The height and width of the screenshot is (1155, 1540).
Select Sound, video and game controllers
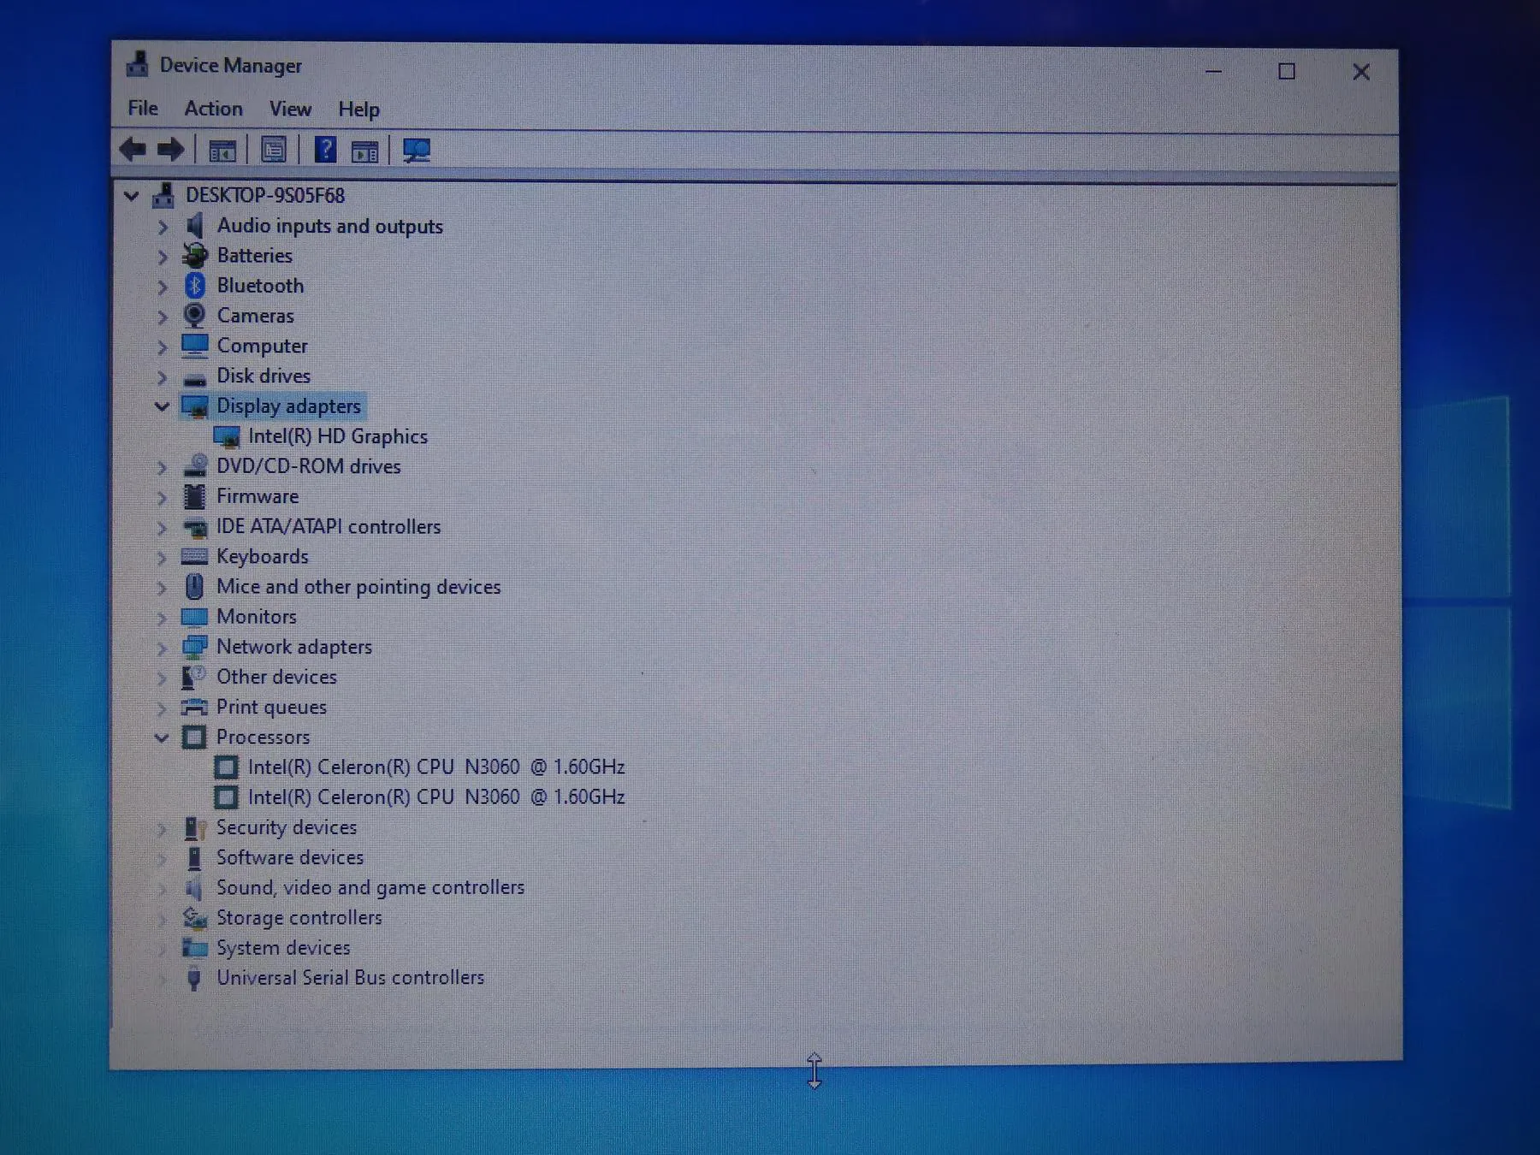tap(370, 887)
